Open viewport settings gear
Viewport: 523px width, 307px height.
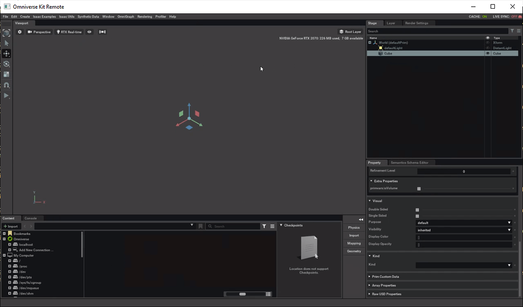[20, 32]
